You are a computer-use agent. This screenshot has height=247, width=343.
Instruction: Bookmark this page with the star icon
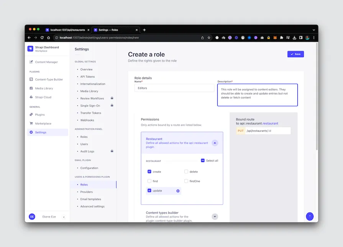[x=209, y=38]
